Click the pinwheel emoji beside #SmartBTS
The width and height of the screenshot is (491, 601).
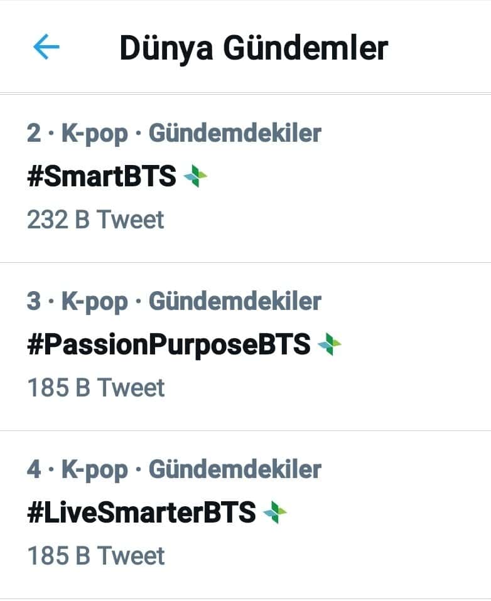click(195, 177)
